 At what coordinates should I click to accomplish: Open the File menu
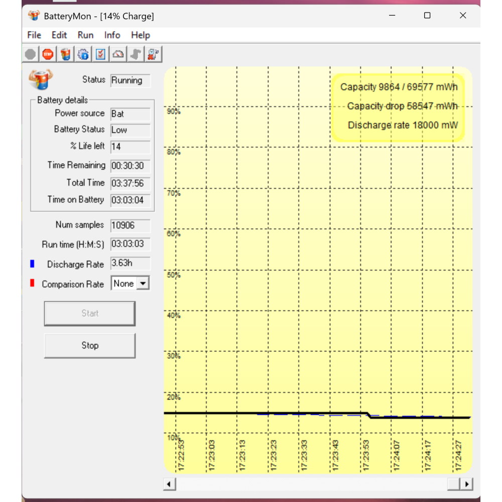(x=34, y=35)
